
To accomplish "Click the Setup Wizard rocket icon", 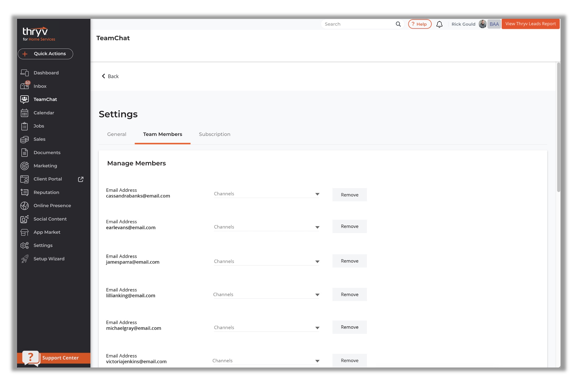I will 24,259.
